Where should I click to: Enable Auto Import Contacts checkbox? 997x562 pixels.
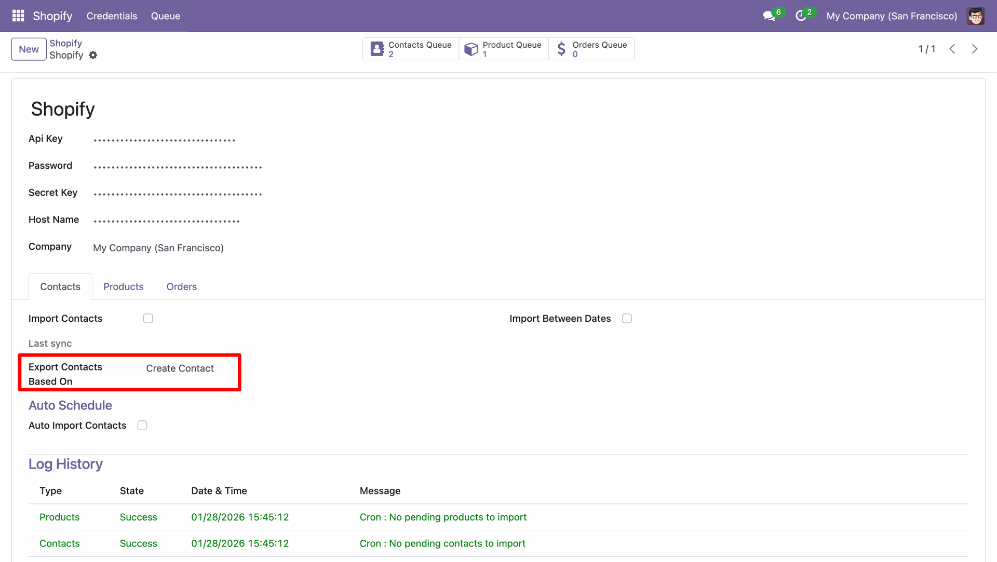coord(142,426)
